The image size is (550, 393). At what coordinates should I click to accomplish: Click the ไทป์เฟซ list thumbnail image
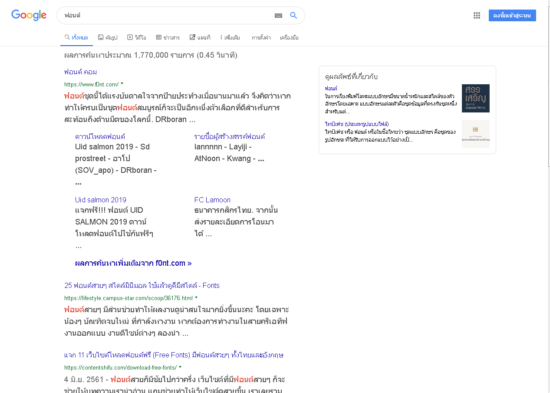476,134
